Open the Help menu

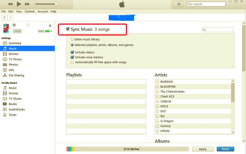tap(53, 11)
